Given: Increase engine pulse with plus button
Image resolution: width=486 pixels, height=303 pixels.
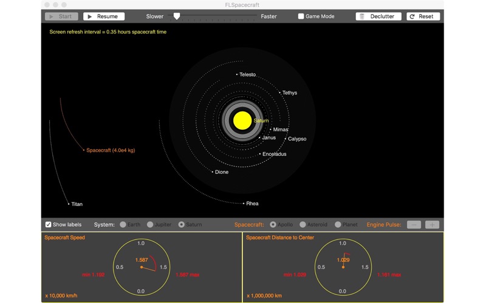Looking at the screenshot, I should pyautogui.click(x=432, y=225).
